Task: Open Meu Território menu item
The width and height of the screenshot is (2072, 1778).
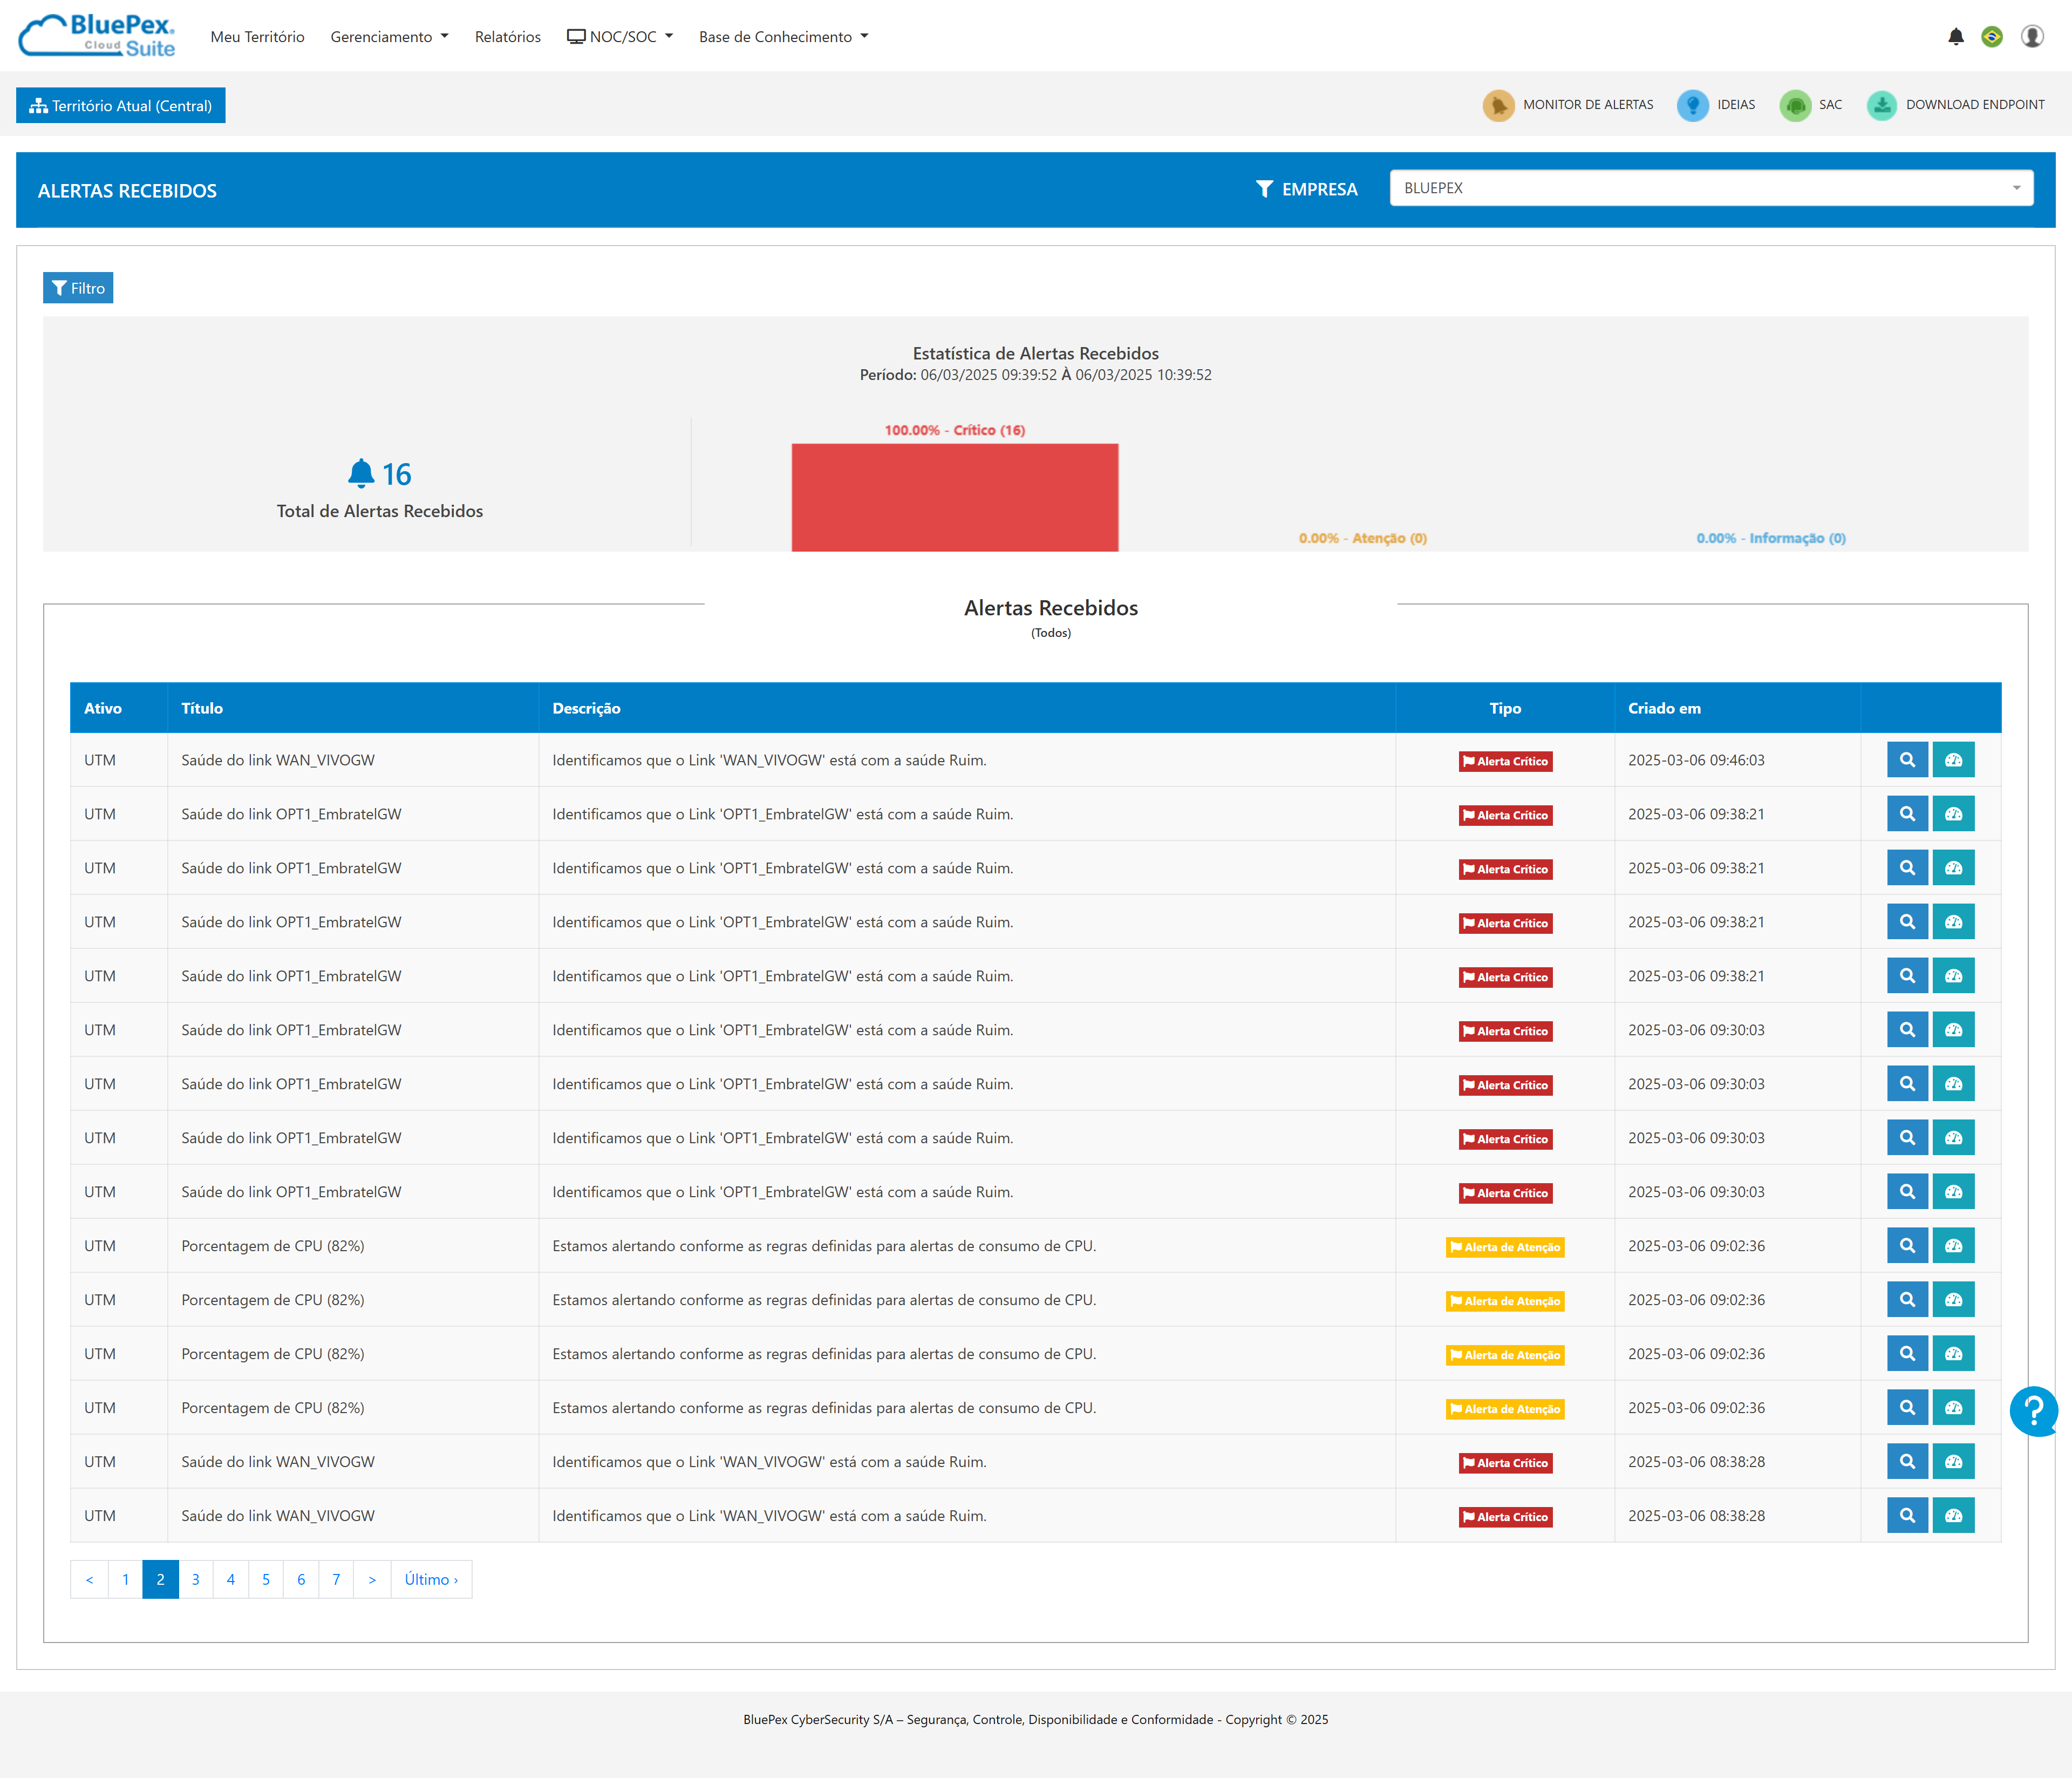Action: (257, 37)
